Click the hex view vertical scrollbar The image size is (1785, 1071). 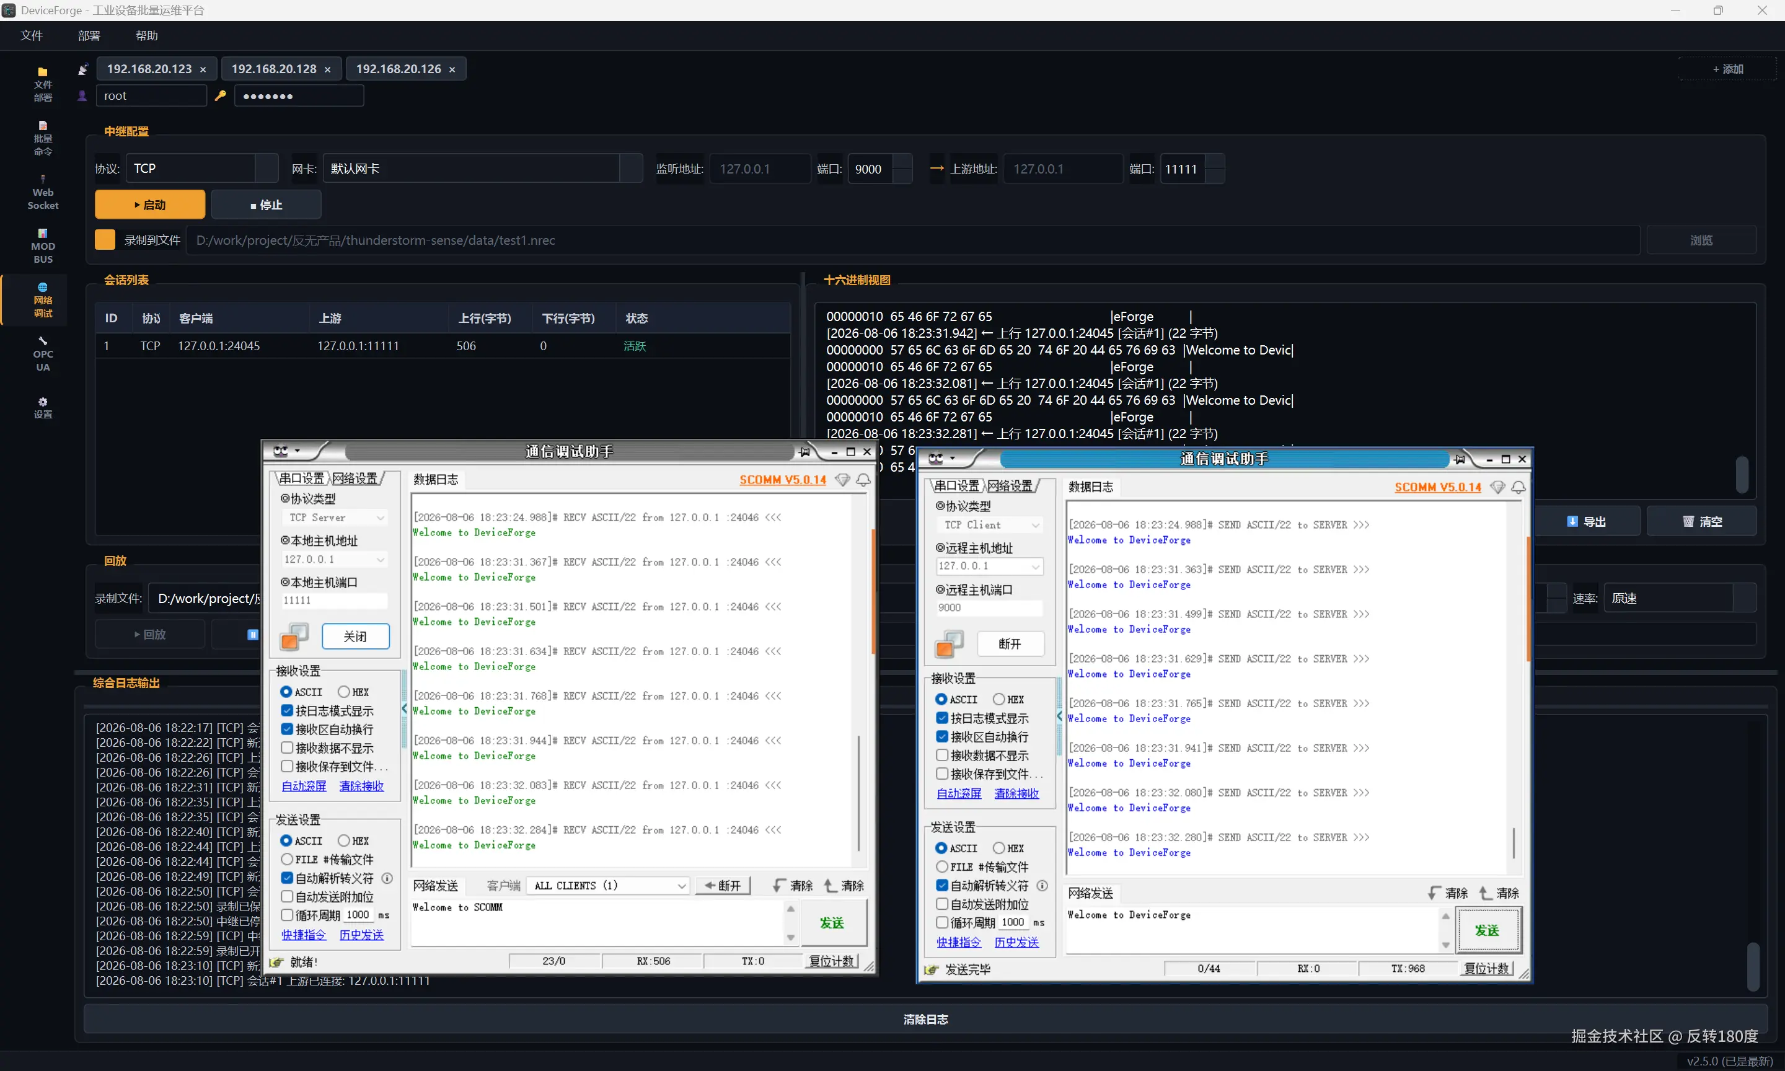(x=1742, y=474)
